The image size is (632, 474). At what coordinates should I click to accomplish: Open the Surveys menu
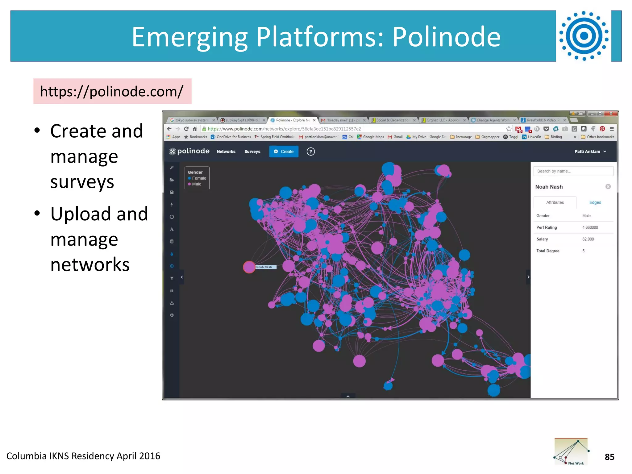[x=252, y=152]
